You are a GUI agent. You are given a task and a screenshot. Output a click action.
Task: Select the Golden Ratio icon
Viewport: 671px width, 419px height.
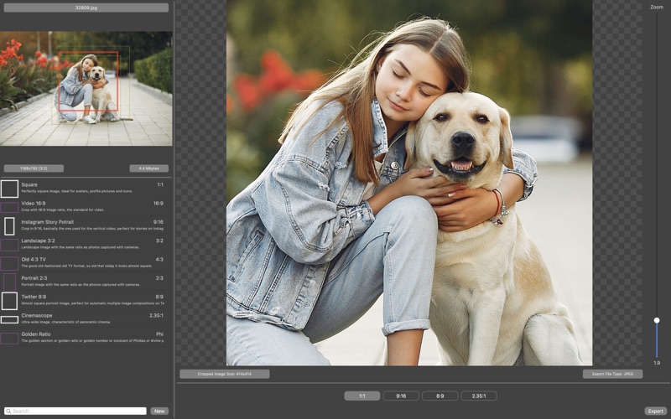point(9,339)
